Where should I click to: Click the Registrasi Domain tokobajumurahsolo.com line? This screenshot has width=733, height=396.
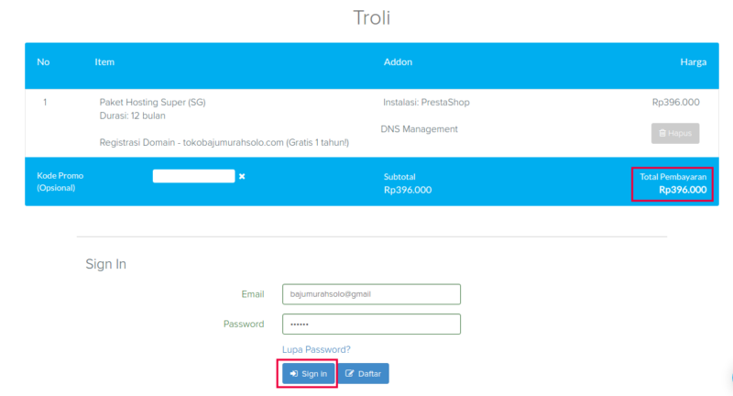[x=224, y=142]
